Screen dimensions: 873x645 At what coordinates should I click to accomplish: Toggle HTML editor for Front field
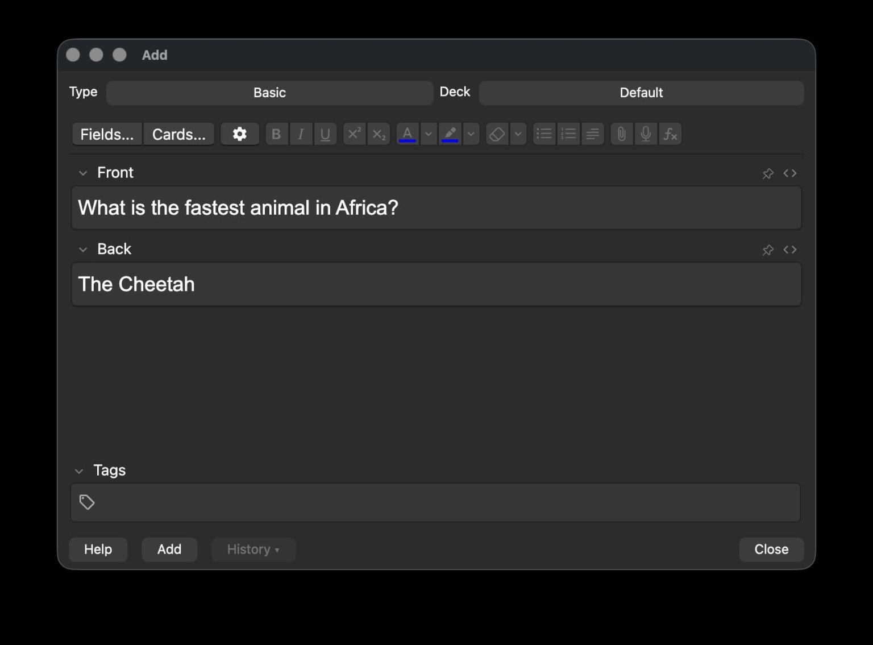[x=790, y=173]
